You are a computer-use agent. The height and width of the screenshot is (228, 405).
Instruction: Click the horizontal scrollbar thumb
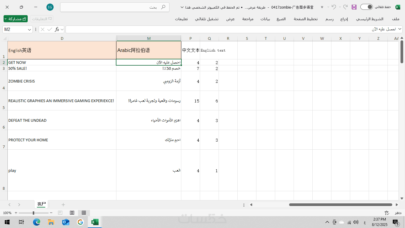(x=340, y=205)
